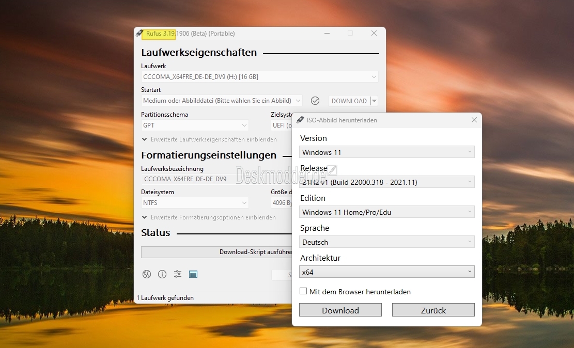Screen dimensions: 574x348
Task: Minimize the Rufus window
Action: point(327,33)
